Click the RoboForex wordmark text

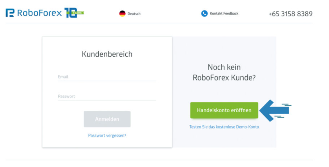point(39,13)
